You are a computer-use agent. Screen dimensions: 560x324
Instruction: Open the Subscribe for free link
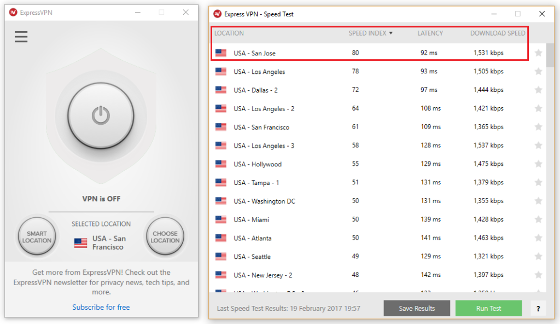(101, 307)
